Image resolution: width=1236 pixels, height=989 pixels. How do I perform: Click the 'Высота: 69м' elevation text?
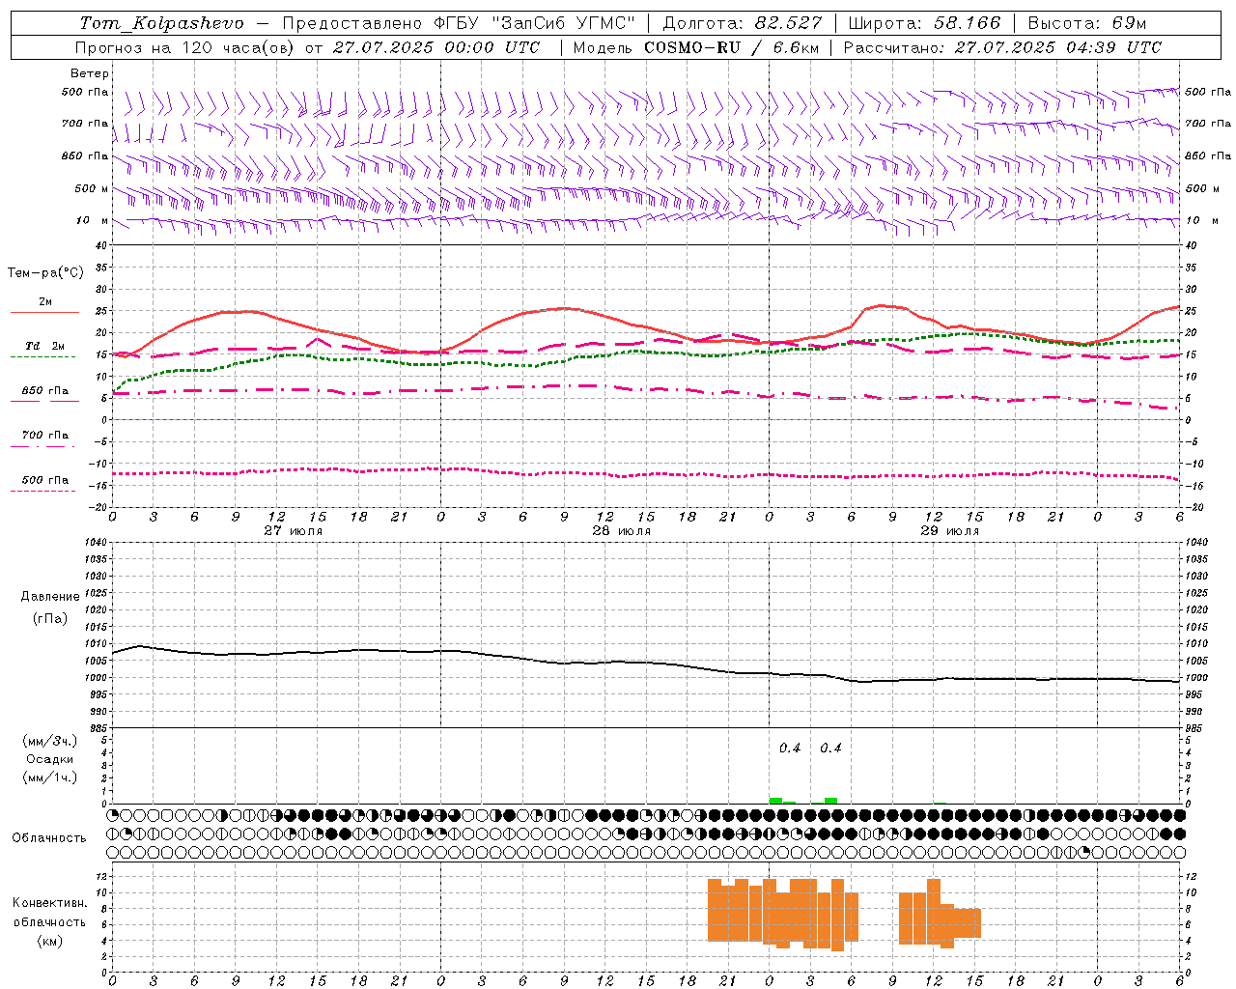click(x=1086, y=23)
